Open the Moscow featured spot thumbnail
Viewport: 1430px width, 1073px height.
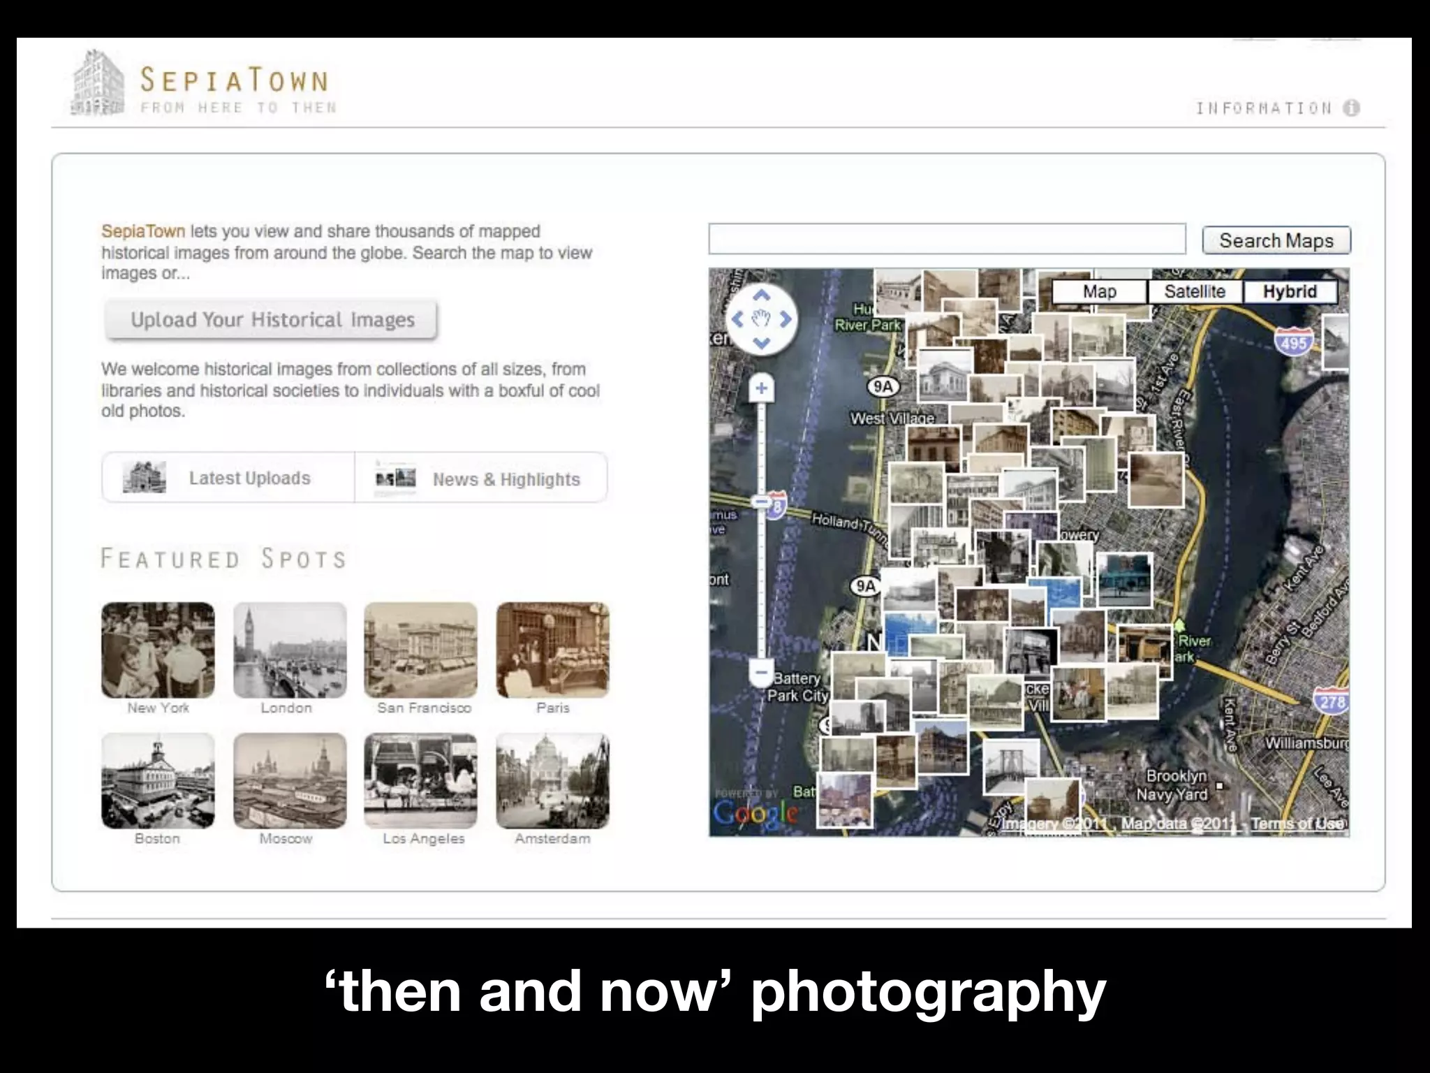coord(290,781)
